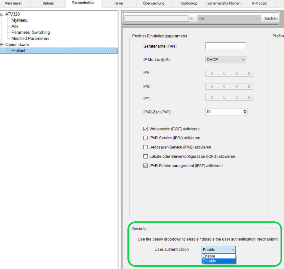Screen dimensions: 284x269
Task: Focus the parameter search field
Action: [157, 18]
